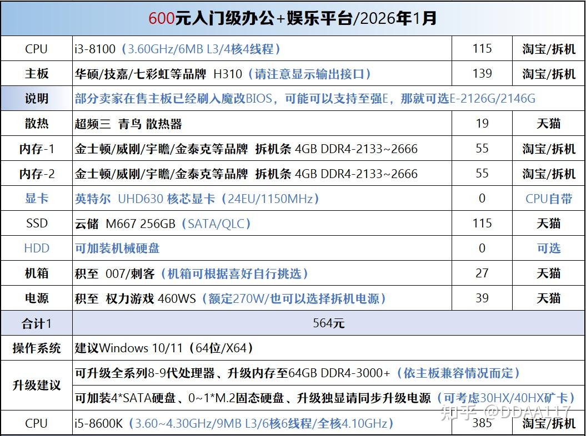Viewport: 586px width, 436px height.
Task: Click the 升级建议 merged label cell
Action: [37, 385]
